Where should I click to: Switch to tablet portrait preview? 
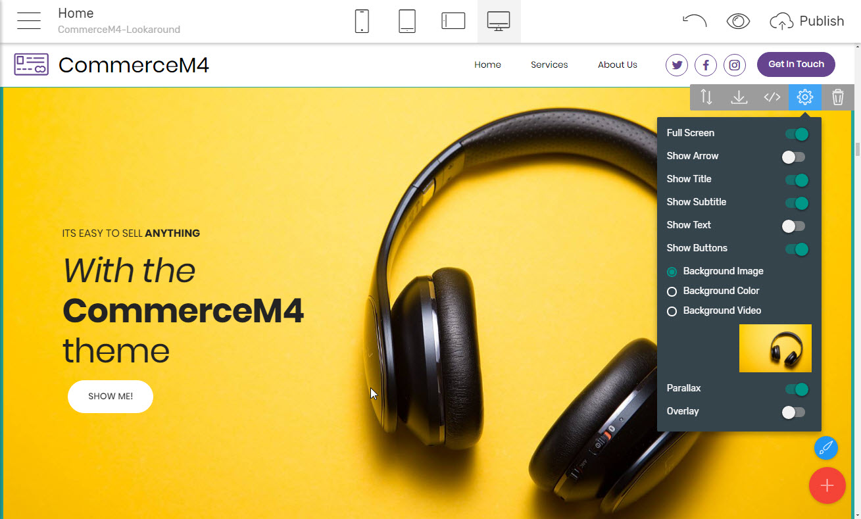point(407,21)
